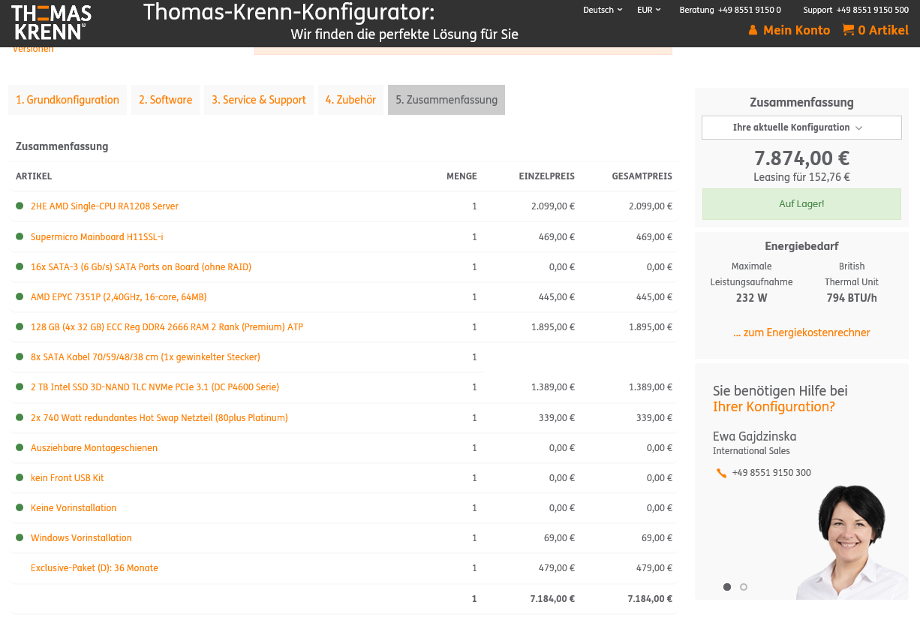Open 128 GB ECC Reg DDR4 RAM link
The height and width of the screenshot is (617, 920).
click(167, 327)
